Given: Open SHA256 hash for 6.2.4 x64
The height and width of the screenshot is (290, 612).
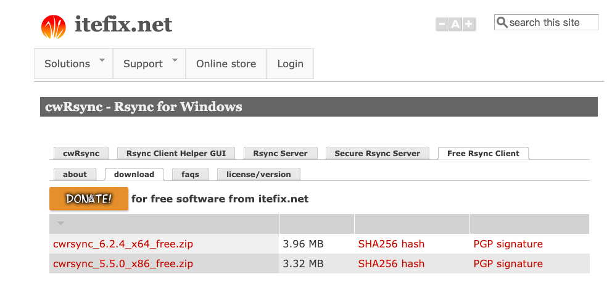Looking at the screenshot, I should point(391,244).
